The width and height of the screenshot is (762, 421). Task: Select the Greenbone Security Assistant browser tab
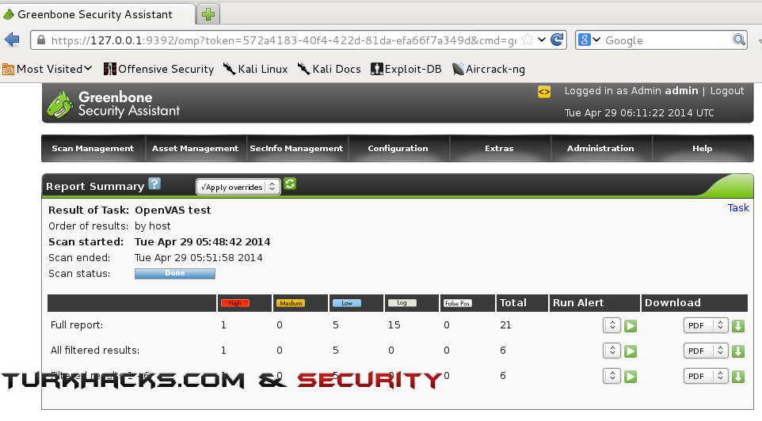pos(97,14)
